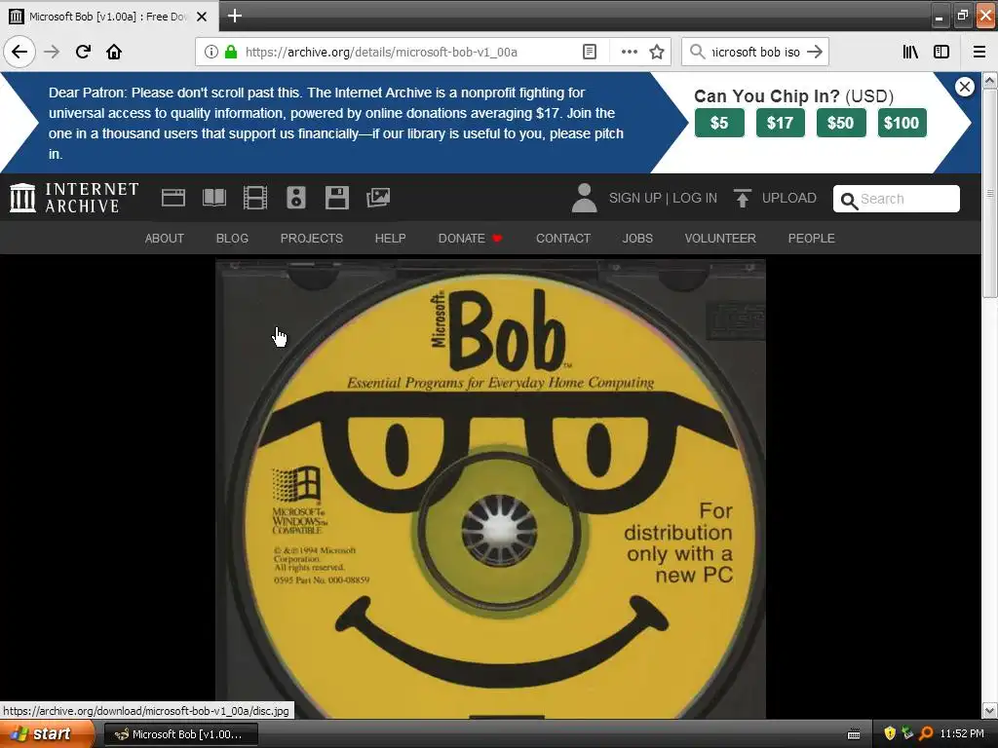The image size is (998, 748).
Task: Close the Microsoft Bob tab
Action: 202,17
